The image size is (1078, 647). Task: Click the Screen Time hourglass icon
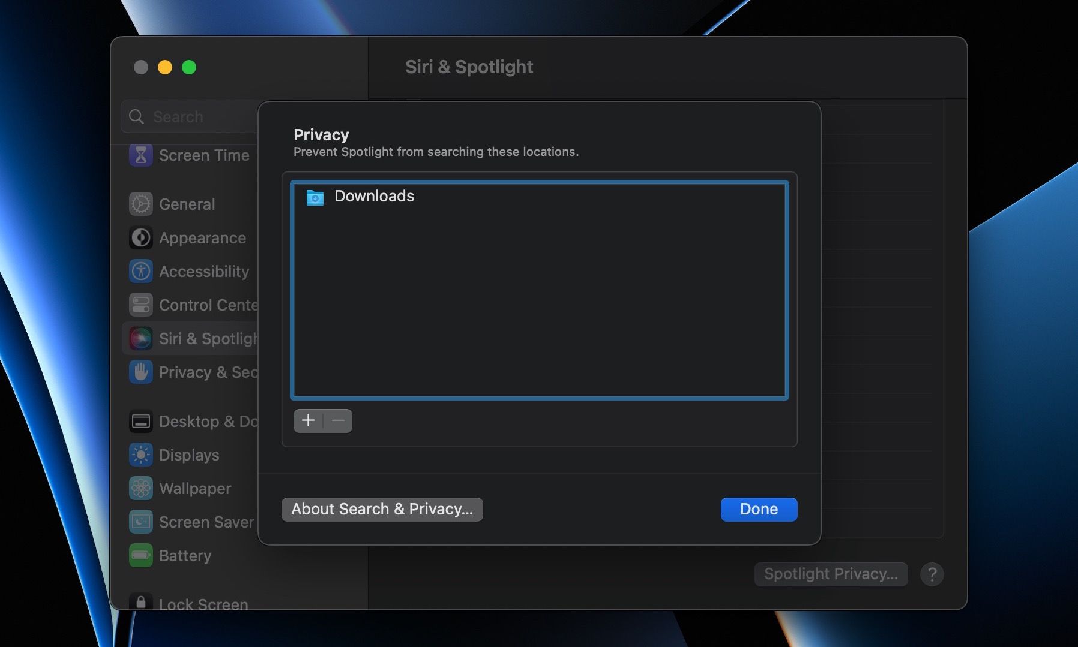(x=141, y=155)
